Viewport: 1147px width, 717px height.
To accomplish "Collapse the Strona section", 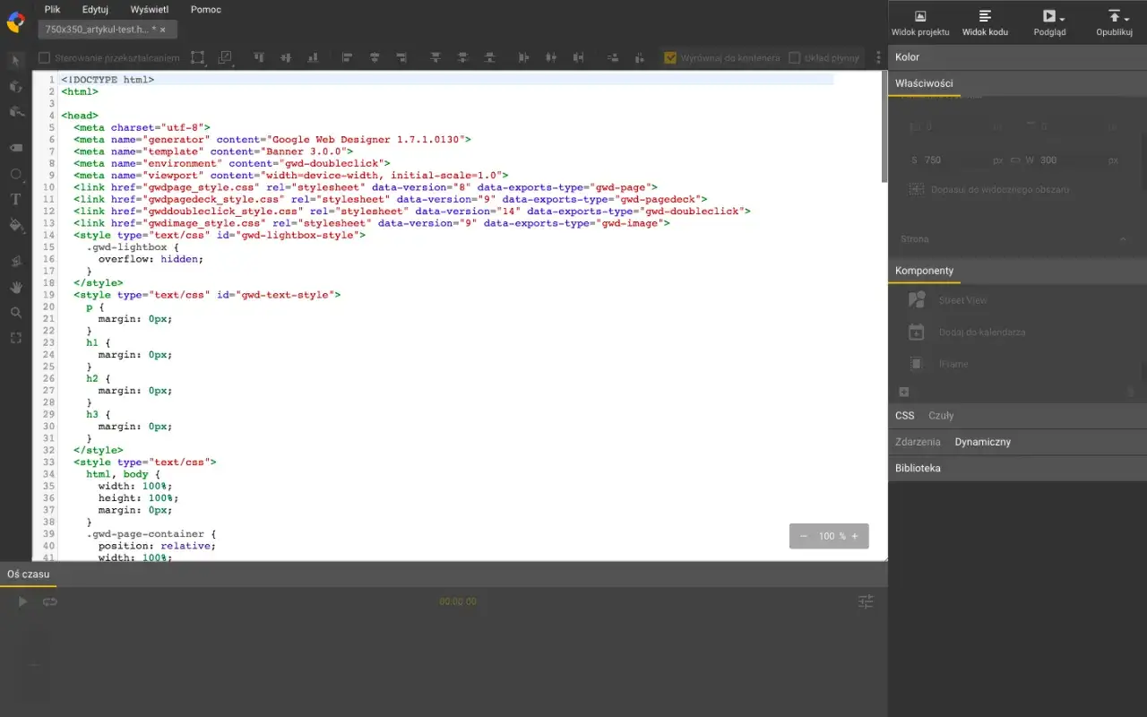I will click(1123, 239).
